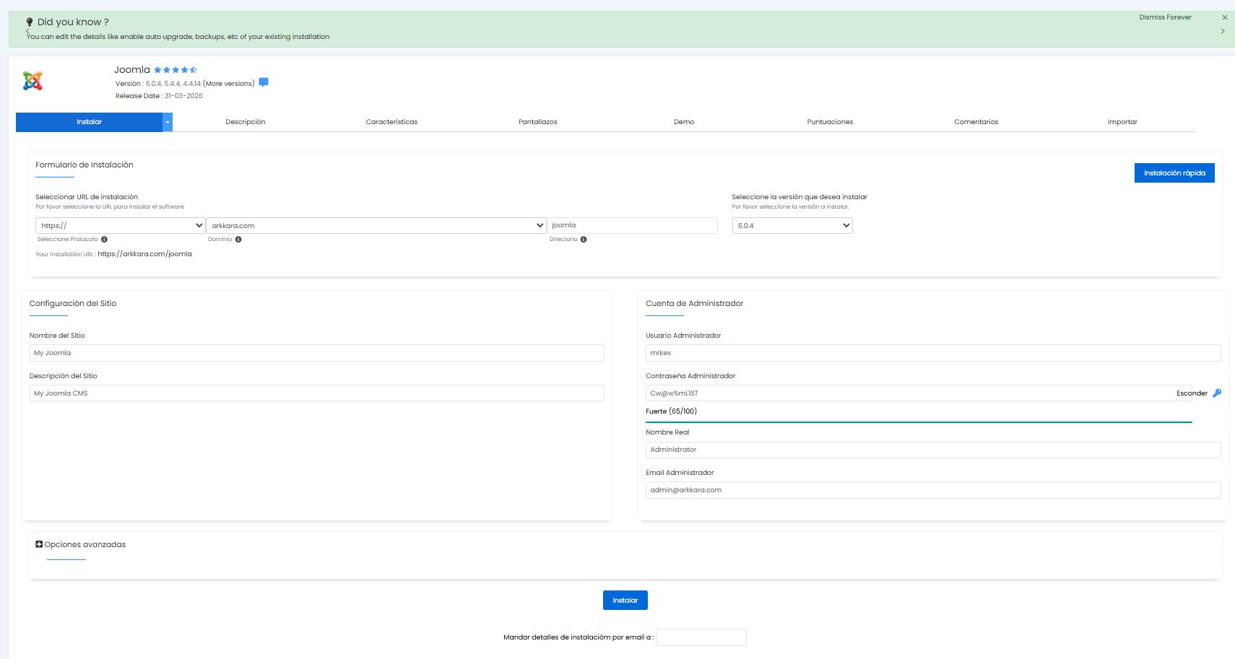Open the arkkara.com domain dropdown
The image size is (1235, 659).
[376, 226]
